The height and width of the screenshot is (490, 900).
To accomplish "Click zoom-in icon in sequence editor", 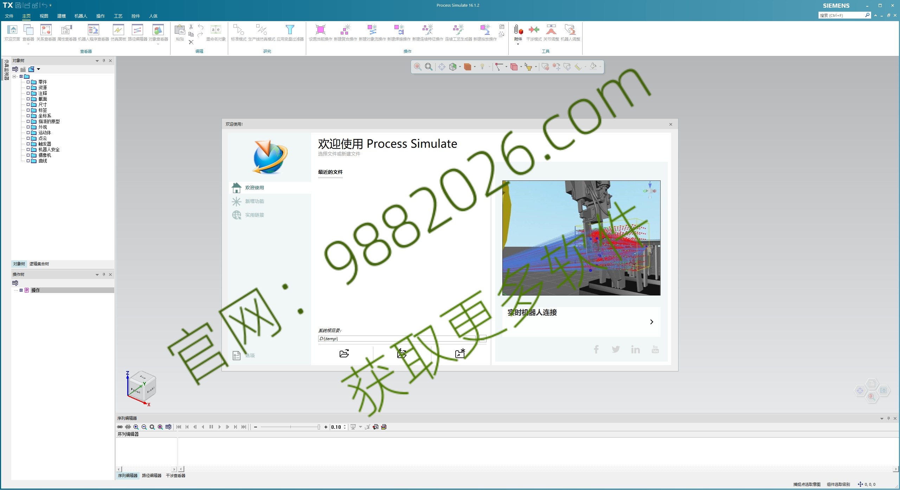I will (x=136, y=427).
